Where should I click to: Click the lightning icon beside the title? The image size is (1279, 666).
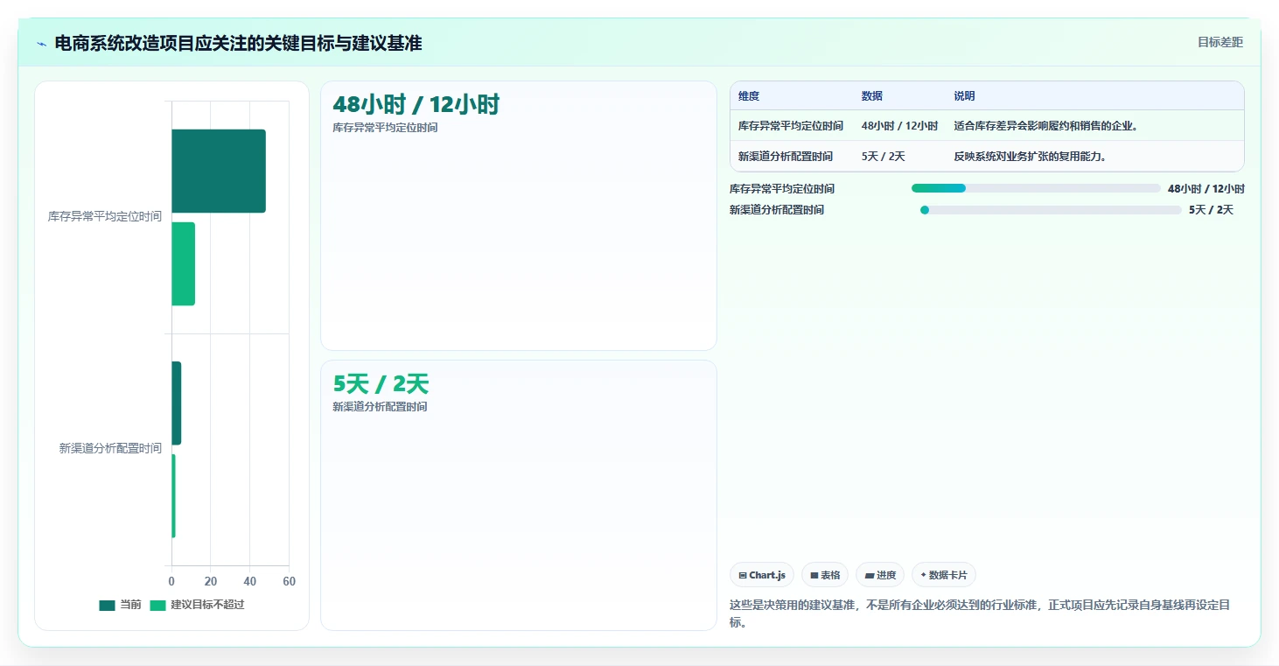[42, 44]
